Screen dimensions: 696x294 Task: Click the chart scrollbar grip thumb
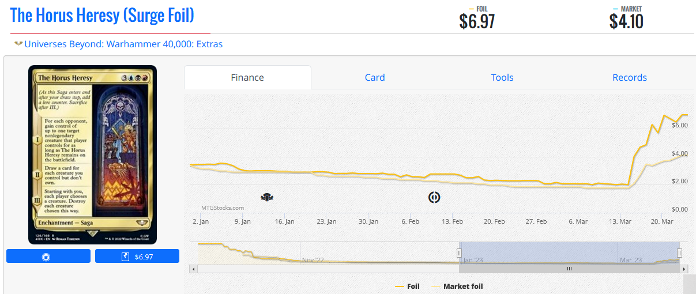(569, 269)
